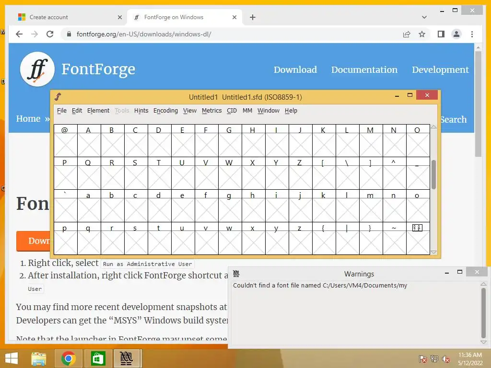This screenshot has height=368, width=491.
Task: Open the Help menu in FontForge
Action: coord(291,111)
